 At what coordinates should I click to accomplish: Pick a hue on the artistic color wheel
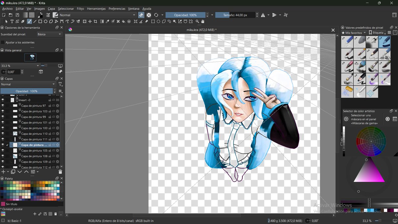tap(371, 141)
